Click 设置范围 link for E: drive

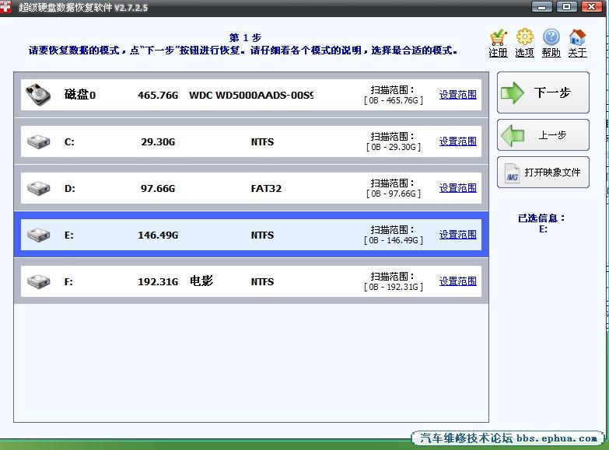[458, 234]
